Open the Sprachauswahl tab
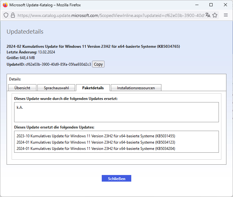This screenshot has width=233, height=197. (x=56, y=88)
